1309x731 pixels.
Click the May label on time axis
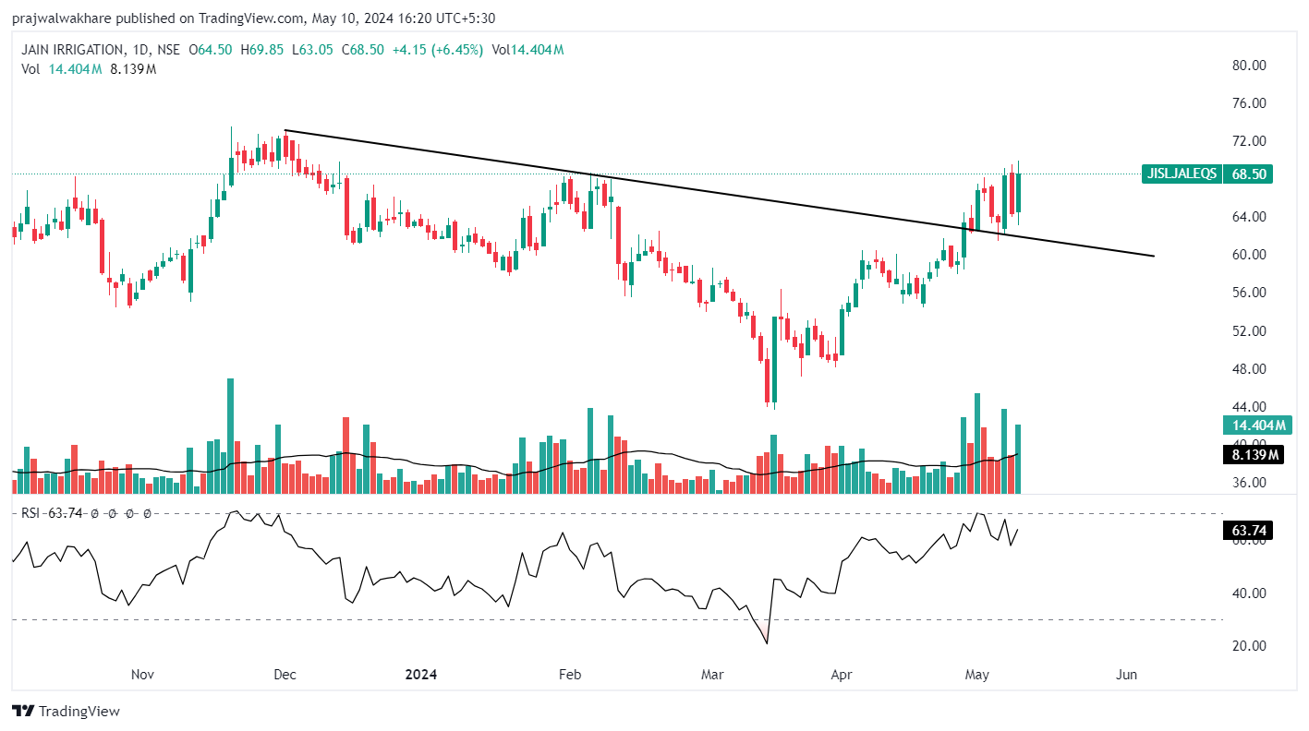click(977, 675)
